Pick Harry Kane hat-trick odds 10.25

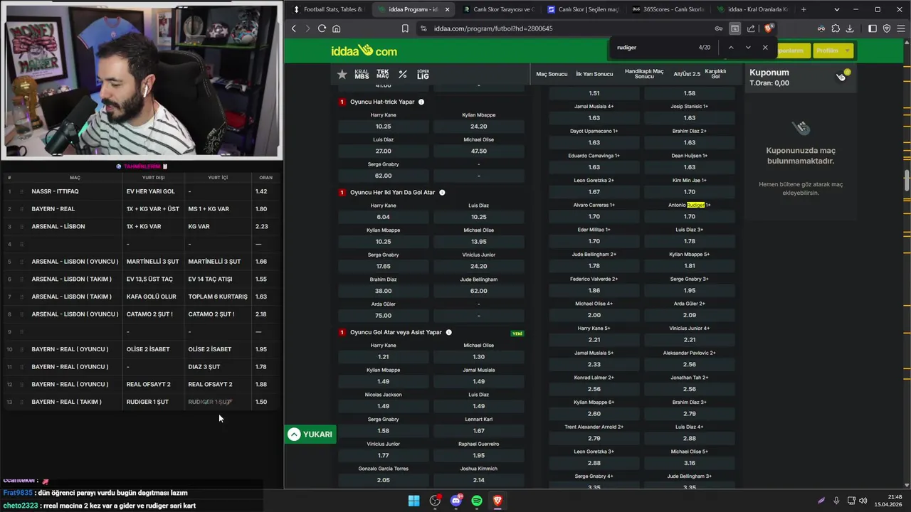384,127
